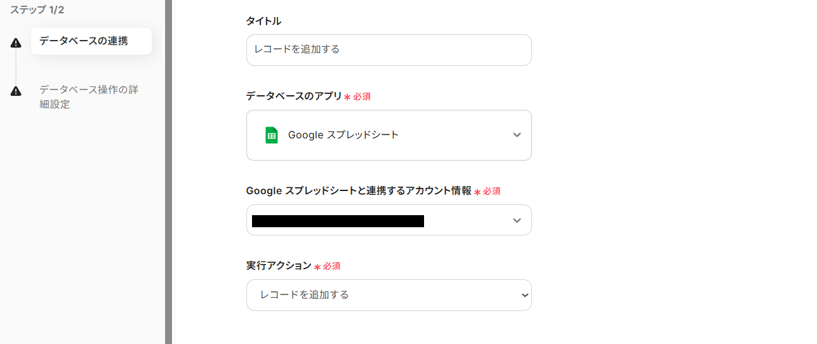Open the 実行アクション select arrow
The width and height of the screenshot is (817, 344).
(524, 295)
